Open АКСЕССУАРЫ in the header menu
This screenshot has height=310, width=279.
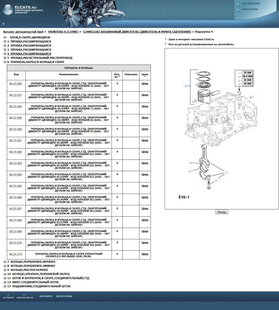tap(250, 9)
